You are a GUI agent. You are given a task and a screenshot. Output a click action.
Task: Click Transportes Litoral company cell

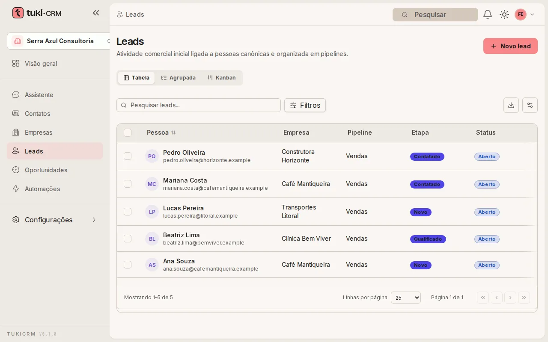[299, 212]
